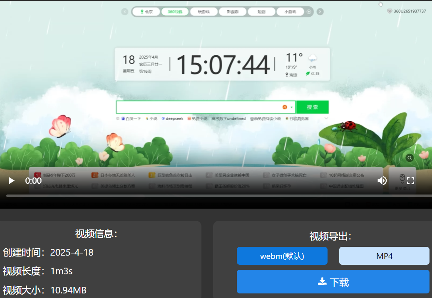The height and width of the screenshot is (298, 432).
Task: Click the 北京 location pin tab
Action: coord(146,12)
